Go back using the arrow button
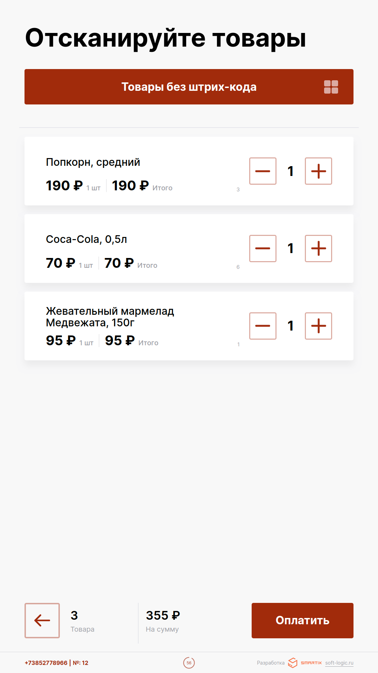This screenshot has height=673, width=378. [x=42, y=620]
